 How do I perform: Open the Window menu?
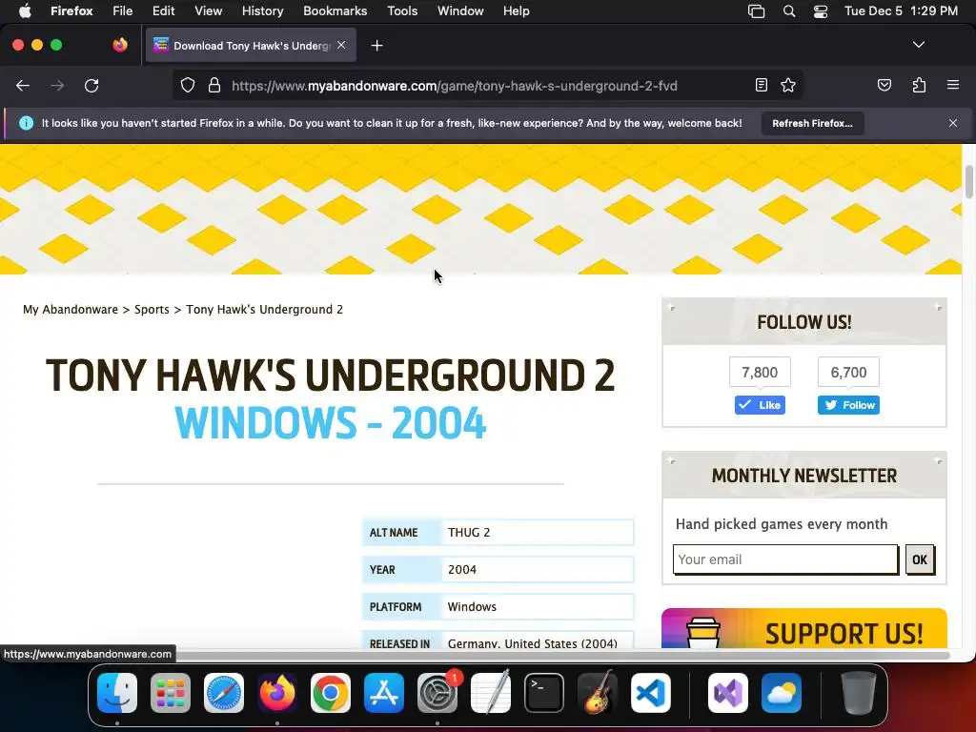point(460,10)
